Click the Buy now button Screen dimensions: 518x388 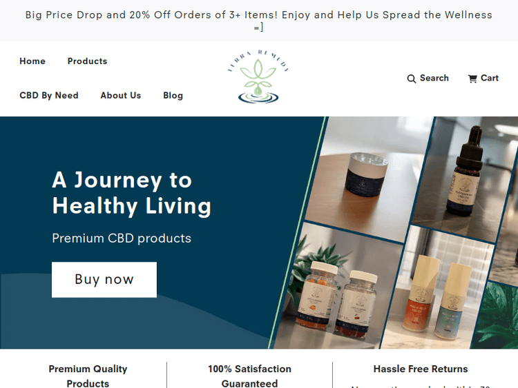pyautogui.click(x=104, y=280)
